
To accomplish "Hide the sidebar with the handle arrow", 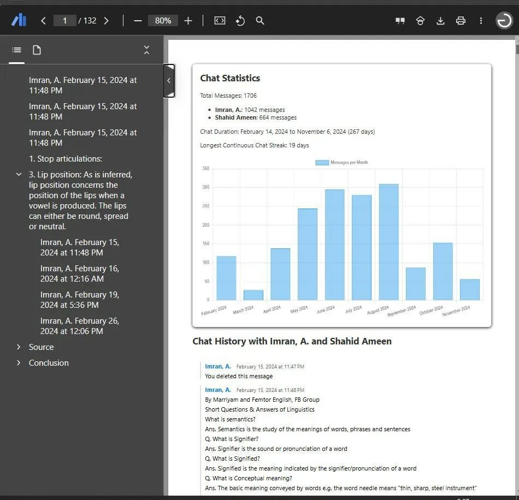I will [169, 81].
